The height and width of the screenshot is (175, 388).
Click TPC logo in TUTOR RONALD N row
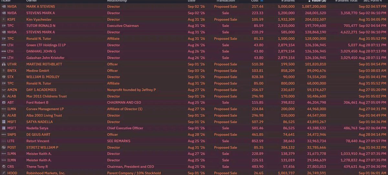click(4, 26)
